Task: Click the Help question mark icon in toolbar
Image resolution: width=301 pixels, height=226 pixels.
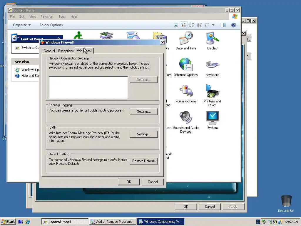Action: click(x=233, y=25)
